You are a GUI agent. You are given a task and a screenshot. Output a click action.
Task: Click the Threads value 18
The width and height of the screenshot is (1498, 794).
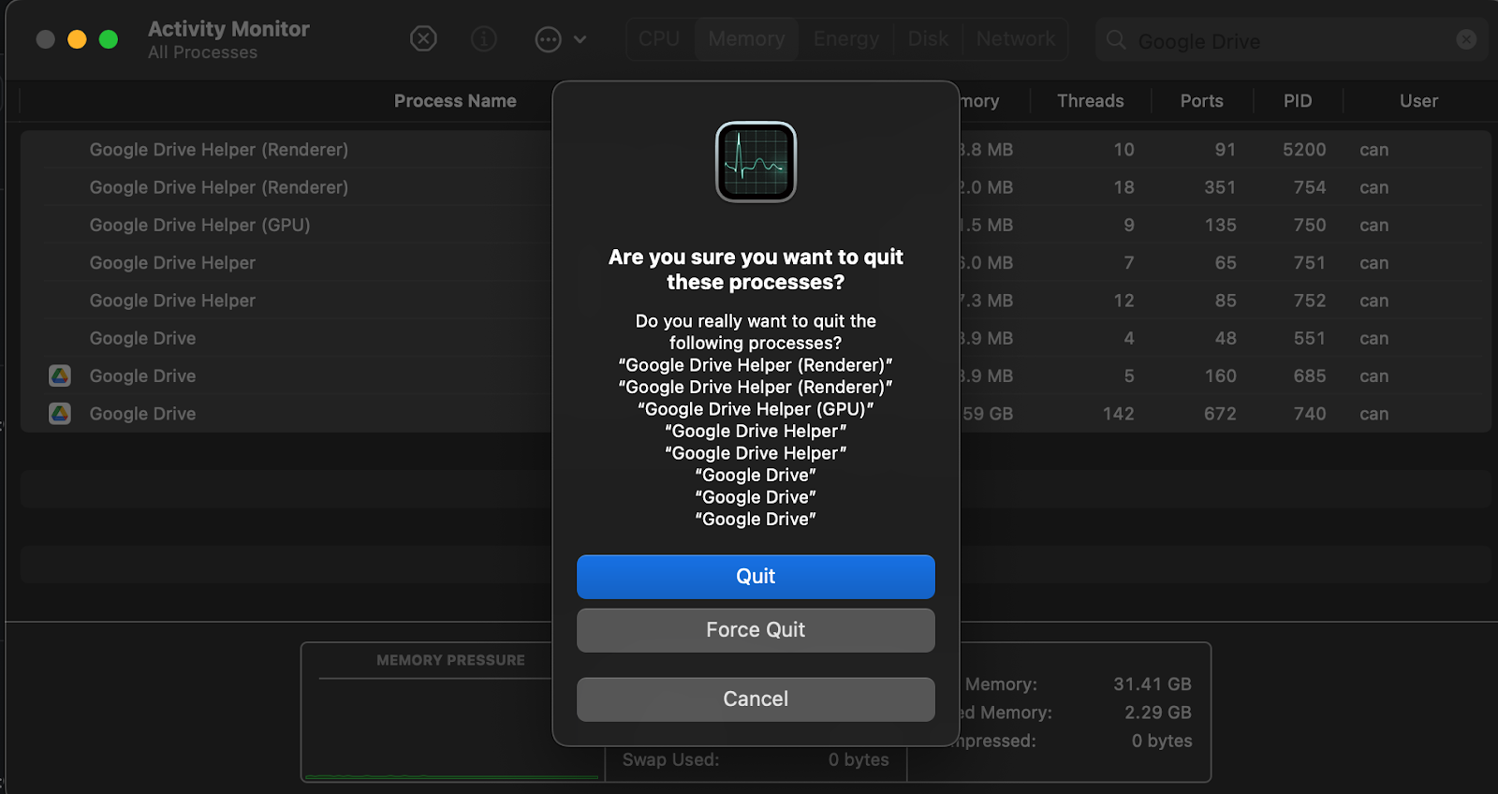pos(1123,187)
